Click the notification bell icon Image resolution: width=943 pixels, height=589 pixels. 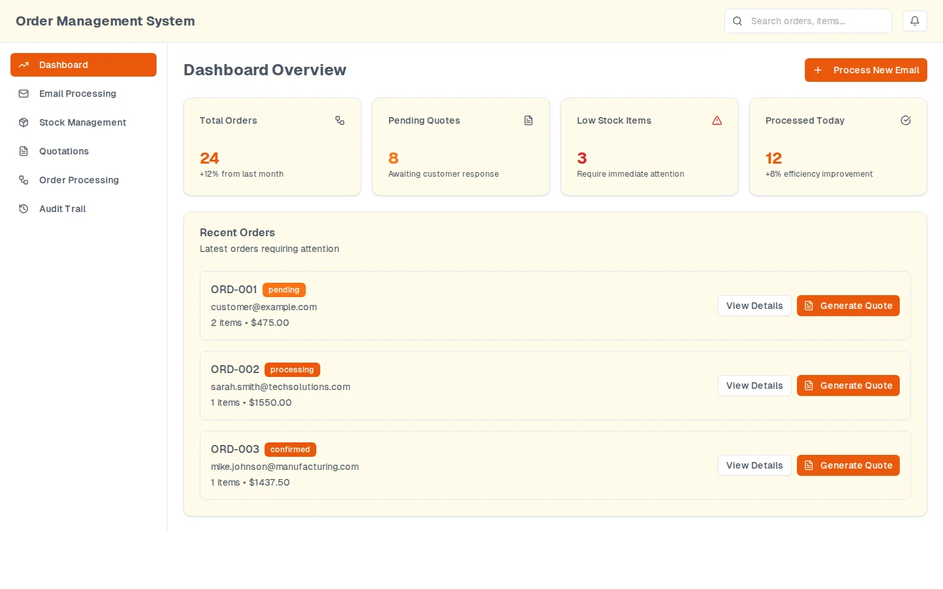click(x=915, y=21)
